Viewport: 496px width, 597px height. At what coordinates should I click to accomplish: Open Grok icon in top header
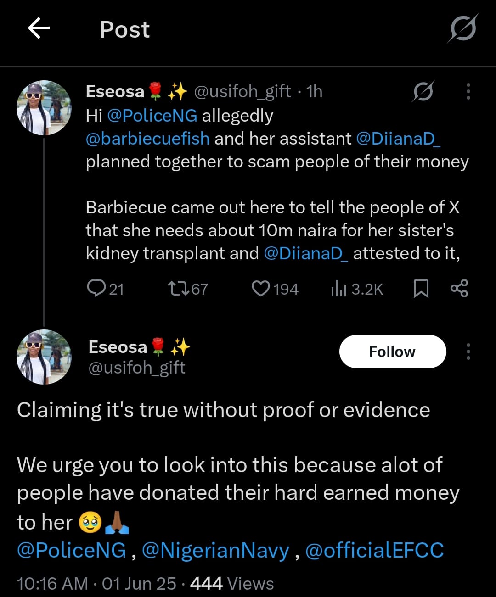click(x=463, y=29)
